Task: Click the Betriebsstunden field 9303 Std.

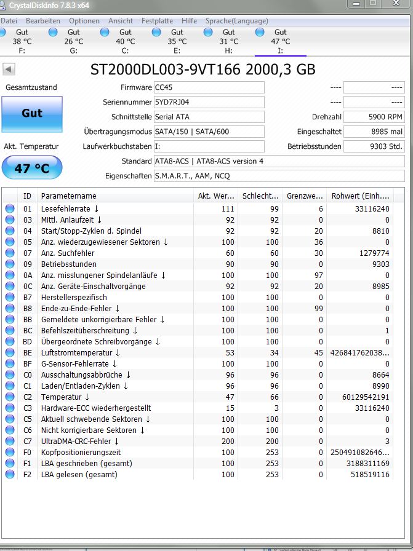Action: click(374, 146)
